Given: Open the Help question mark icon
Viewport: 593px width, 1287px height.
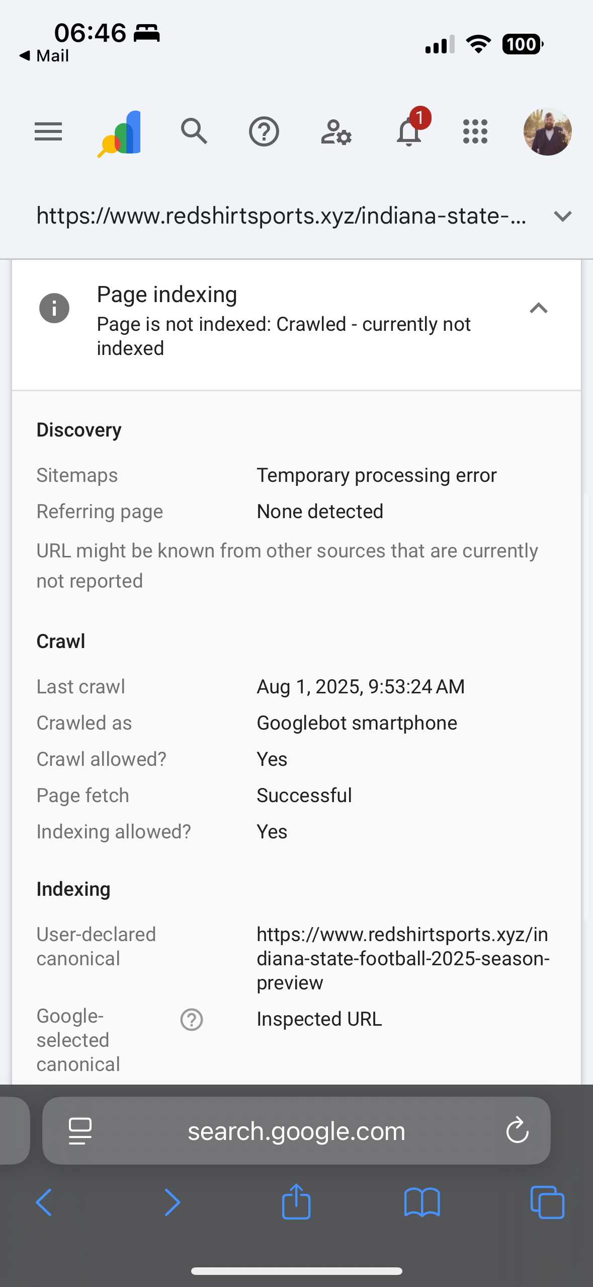Looking at the screenshot, I should pos(264,132).
